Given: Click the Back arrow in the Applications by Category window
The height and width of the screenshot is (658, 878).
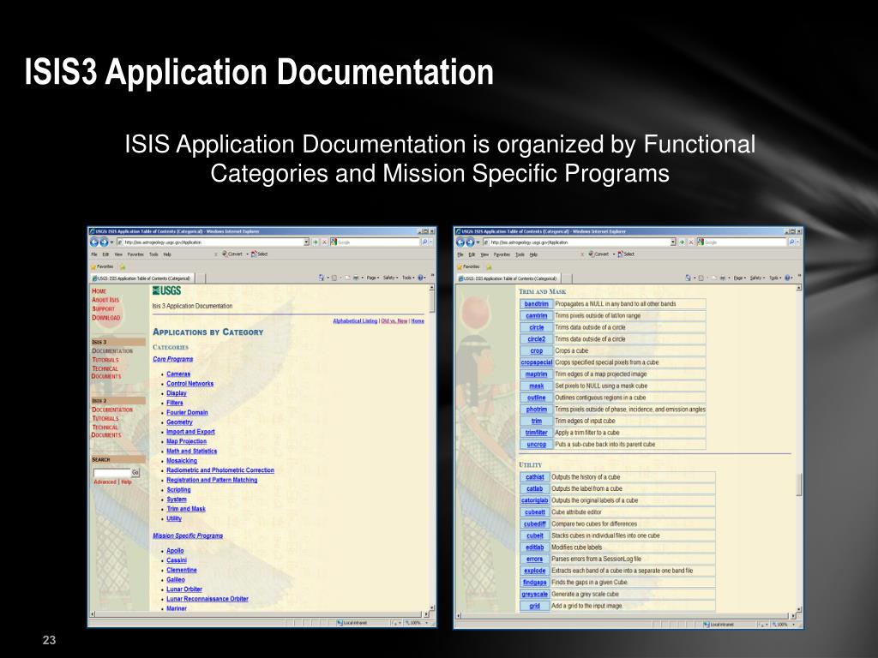Looking at the screenshot, I should coord(94,242).
